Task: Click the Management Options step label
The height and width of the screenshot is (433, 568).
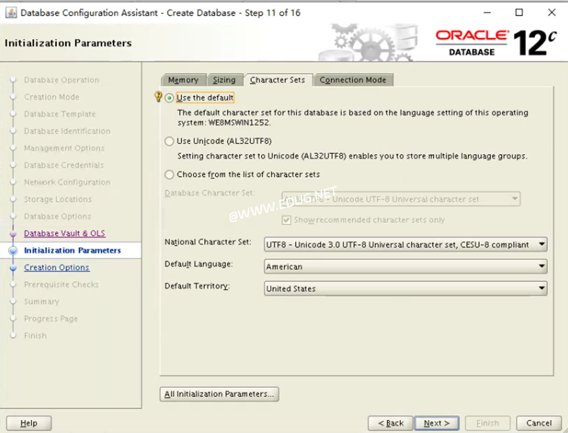Action: pyautogui.click(x=64, y=148)
